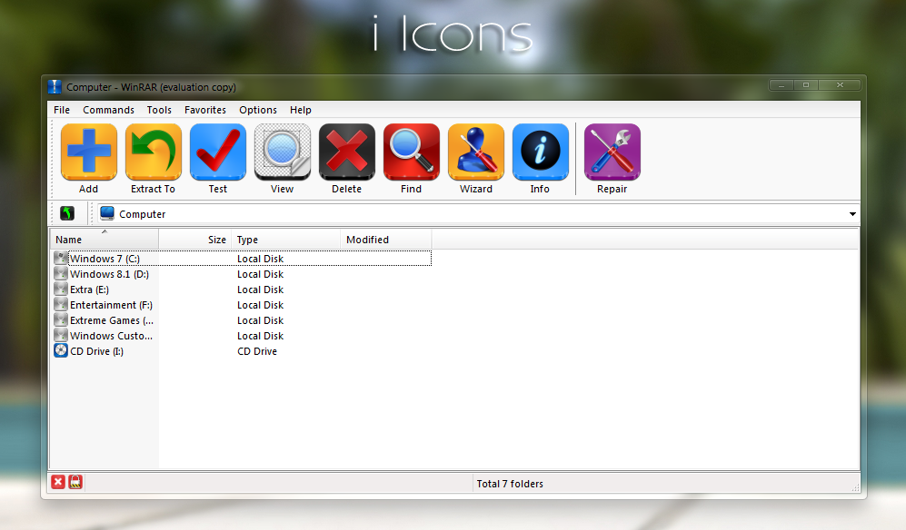The image size is (906, 530).
Task: Select the Extra (E:) entry name
Action: (90, 290)
